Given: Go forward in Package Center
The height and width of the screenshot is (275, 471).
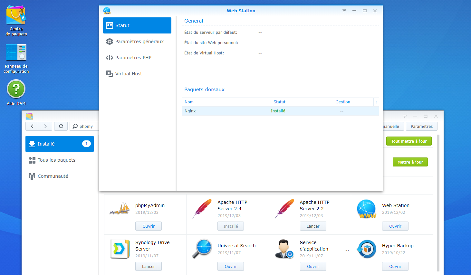Looking at the screenshot, I should point(45,126).
